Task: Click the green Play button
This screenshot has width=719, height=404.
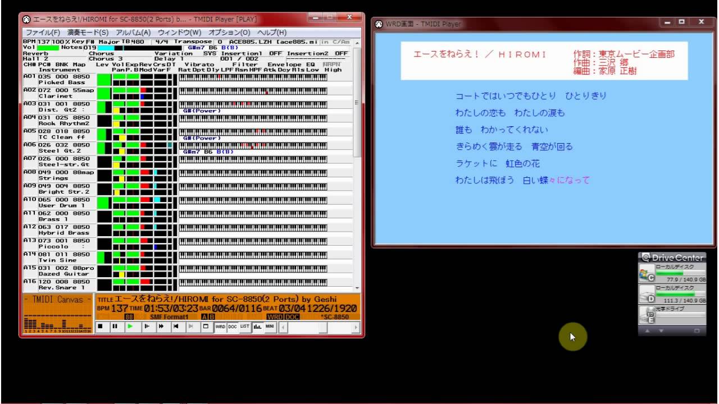Action: tap(130, 326)
